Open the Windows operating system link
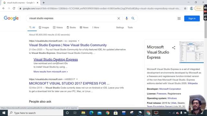This screenshot has height=116, width=207. click(x=172, y=98)
